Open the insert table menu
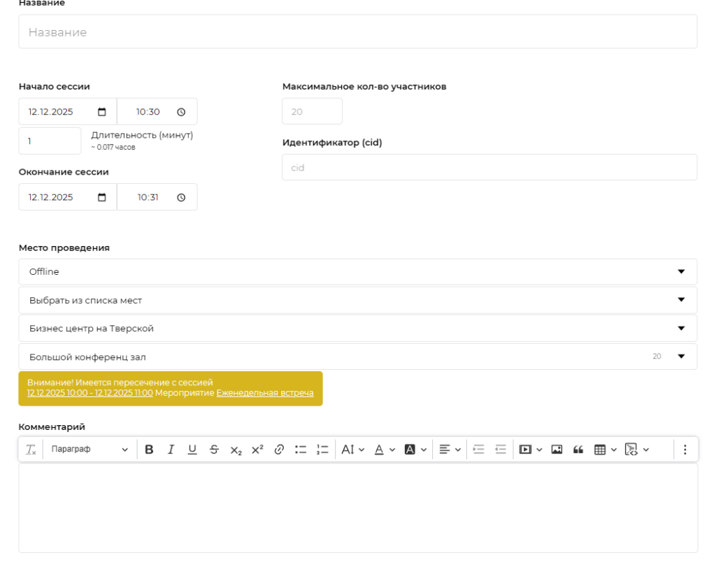 tap(605, 450)
